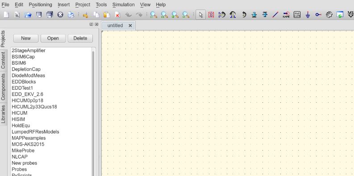Select the Wire drawing tool
Image resolution: width=354 pixels, height=176 pixels.
tap(275, 15)
